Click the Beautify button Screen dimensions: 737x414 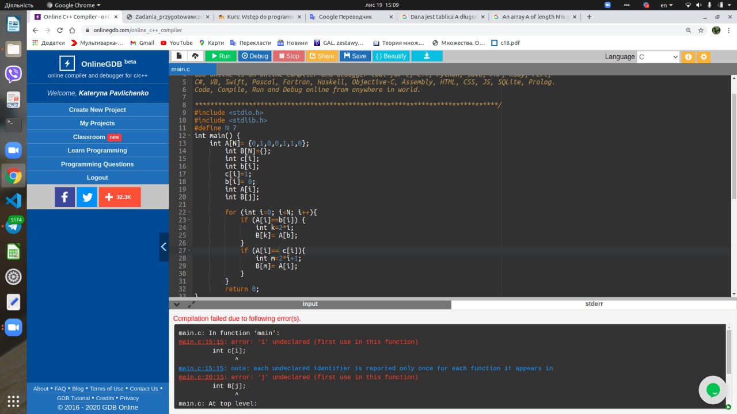coord(391,56)
